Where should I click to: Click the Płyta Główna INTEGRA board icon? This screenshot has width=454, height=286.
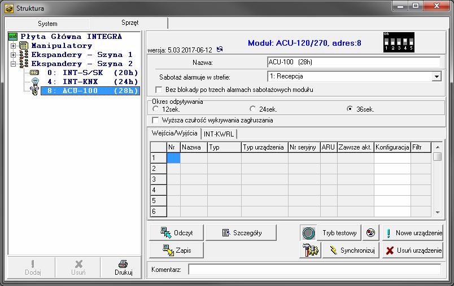(x=13, y=37)
